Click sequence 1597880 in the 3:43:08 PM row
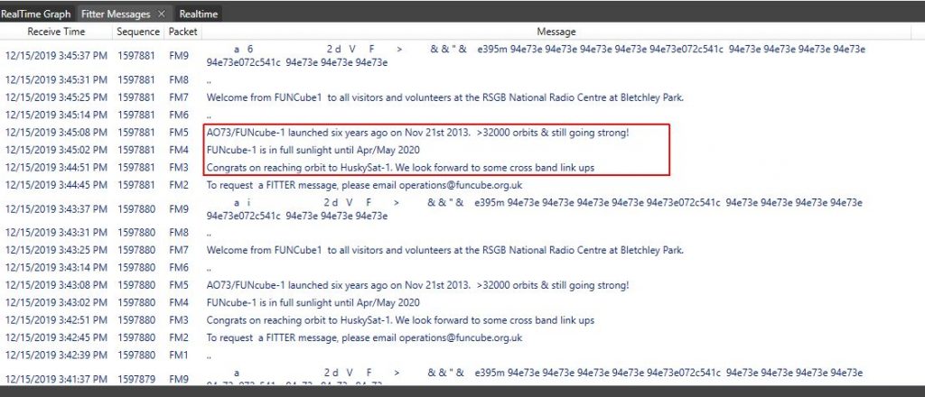Viewport: 925px width, 397px height. click(135, 285)
